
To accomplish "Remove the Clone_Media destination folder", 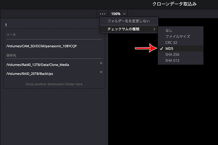I will click(x=101, y=63).
